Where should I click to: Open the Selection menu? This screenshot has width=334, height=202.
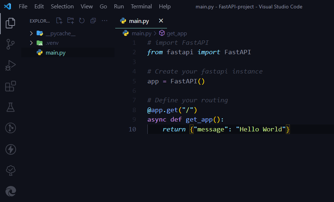click(x=62, y=7)
